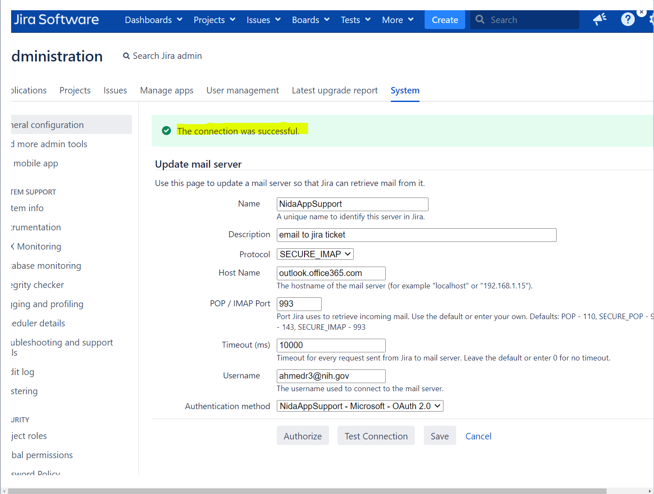Click the green success checkmark icon
This screenshot has height=494, width=654.
tap(166, 131)
